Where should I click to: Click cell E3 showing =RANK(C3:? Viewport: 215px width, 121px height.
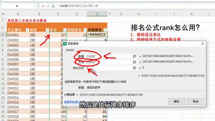click(x=97, y=35)
